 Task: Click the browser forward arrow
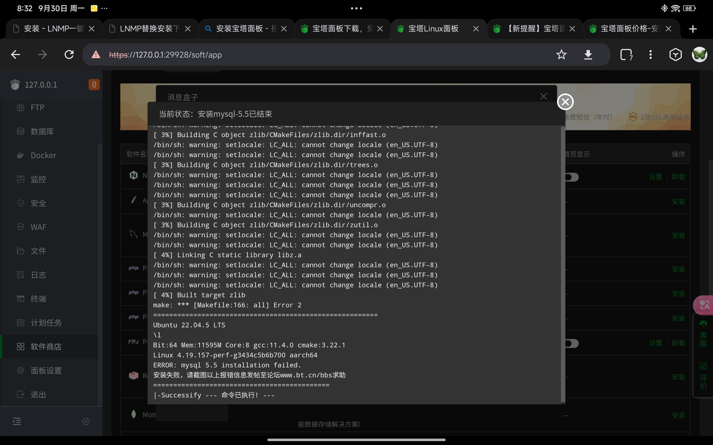tap(42, 55)
